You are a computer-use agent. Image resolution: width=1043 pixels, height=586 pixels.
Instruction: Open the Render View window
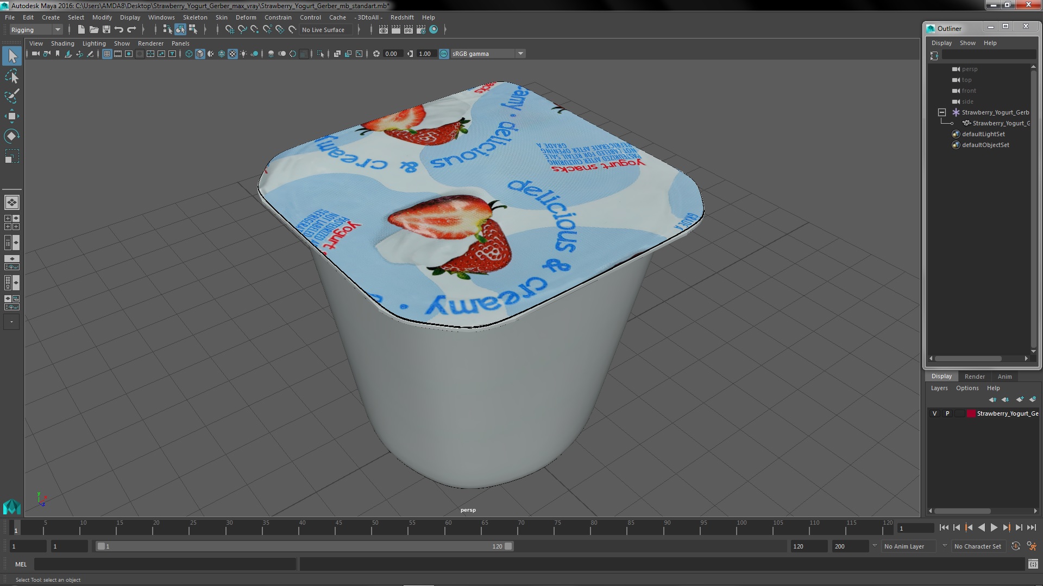click(x=384, y=30)
